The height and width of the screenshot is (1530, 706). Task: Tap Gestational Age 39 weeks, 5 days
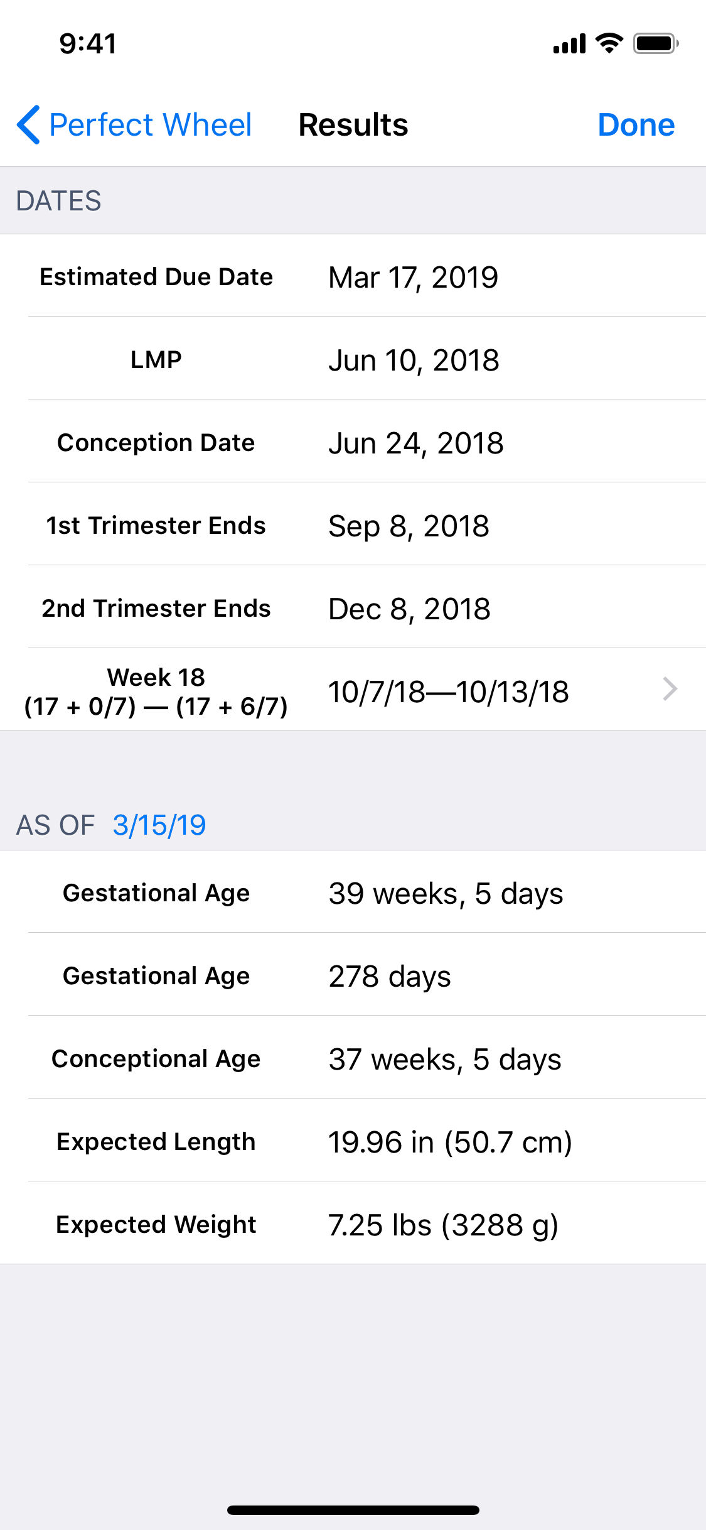tap(353, 892)
